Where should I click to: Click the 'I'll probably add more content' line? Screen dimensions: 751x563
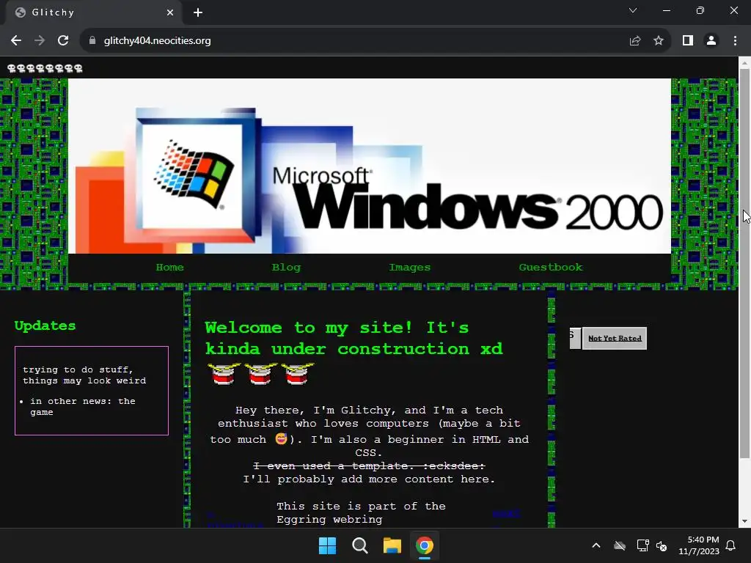point(369,479)
